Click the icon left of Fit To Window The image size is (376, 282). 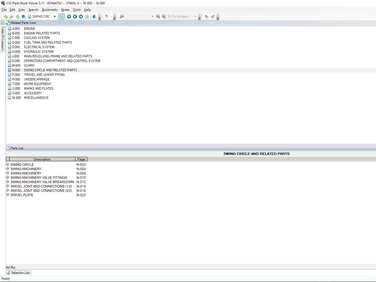164,17
